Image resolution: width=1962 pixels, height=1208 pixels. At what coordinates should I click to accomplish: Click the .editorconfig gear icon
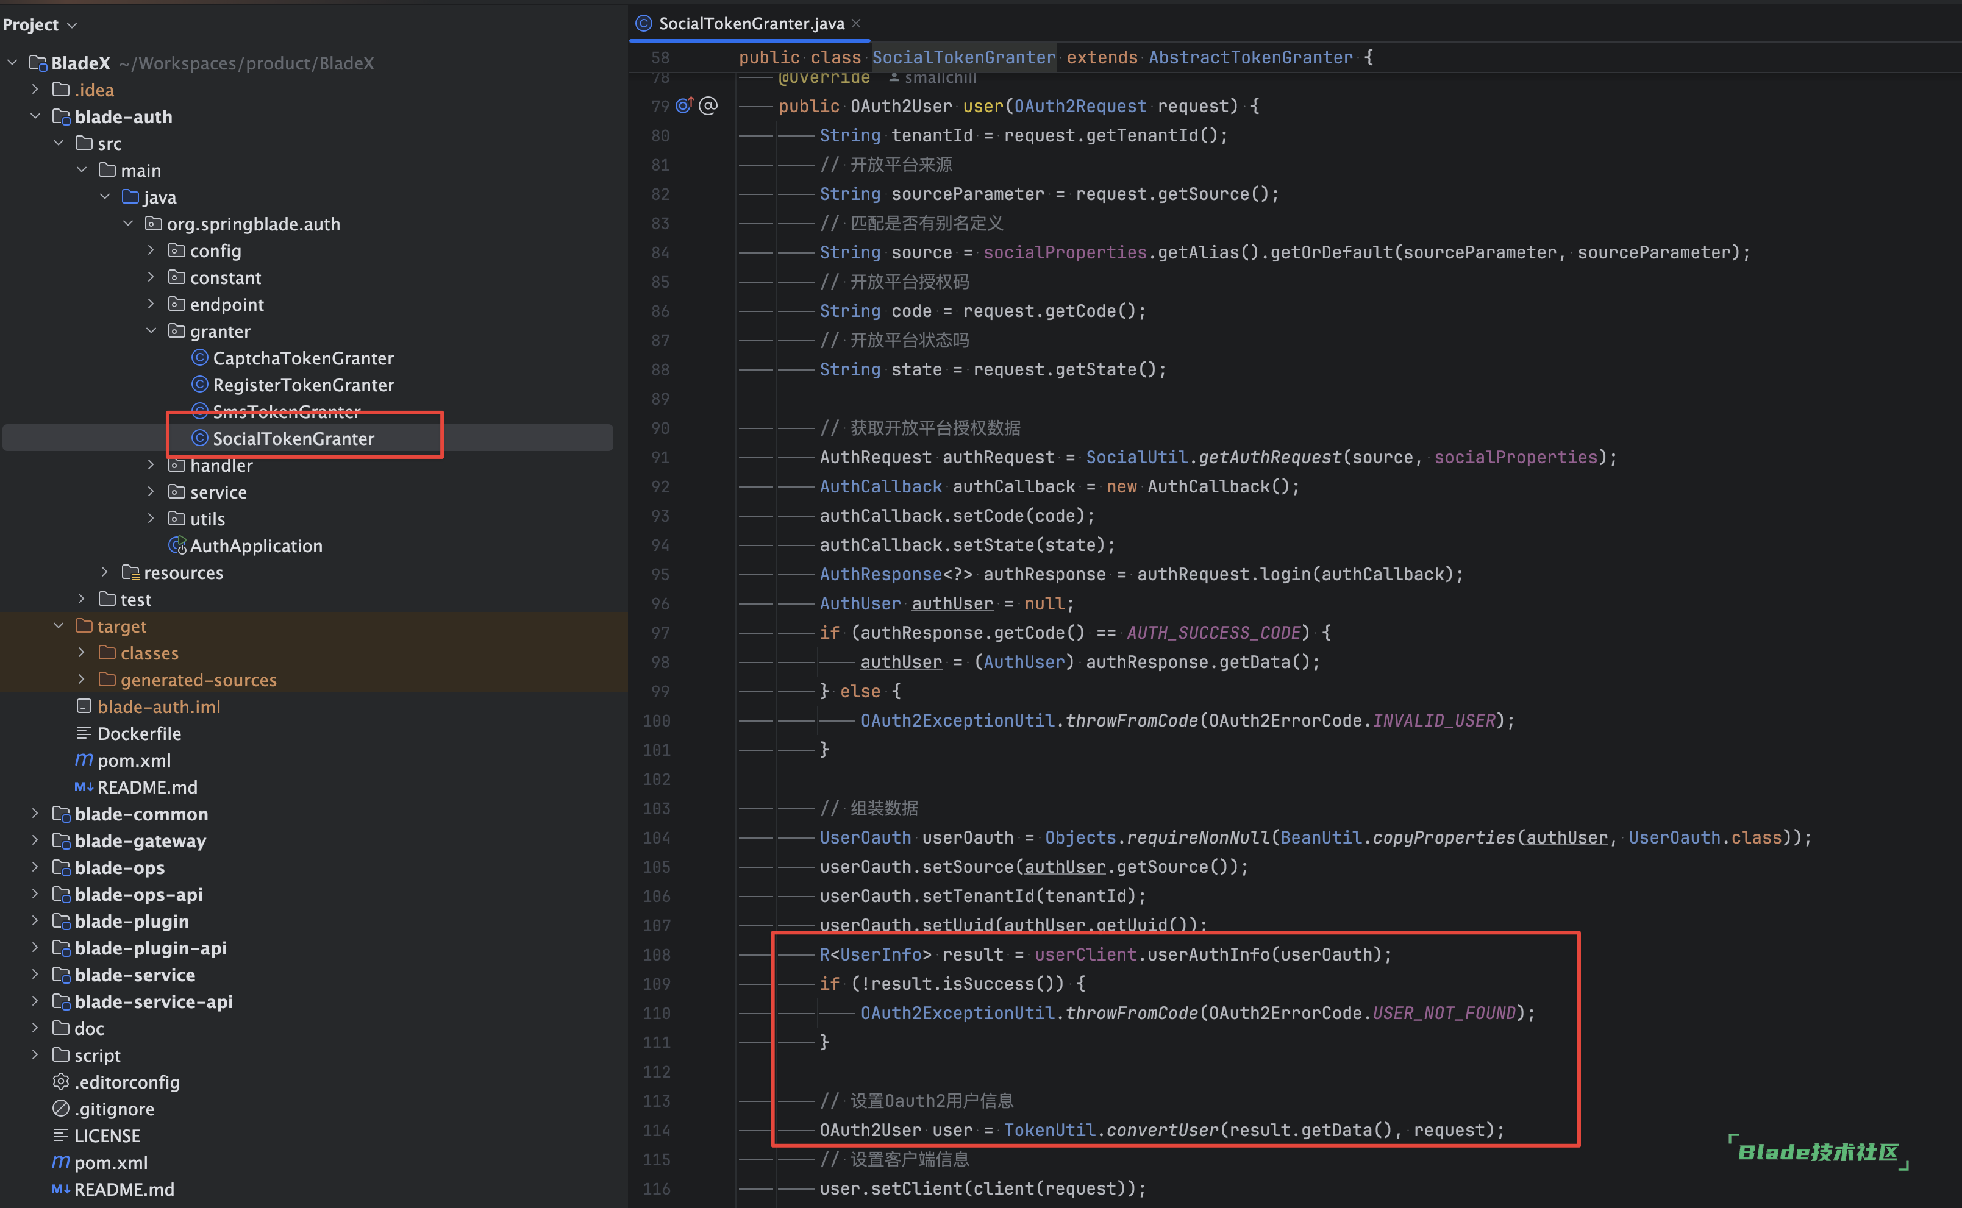(61, 1082)
